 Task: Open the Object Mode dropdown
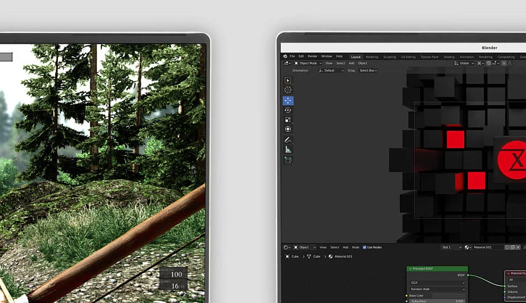click(x=308, y=63)
